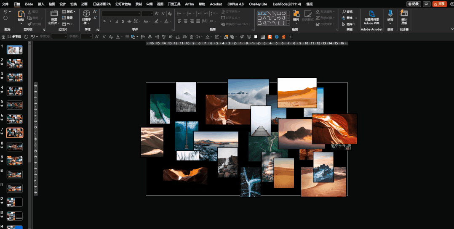
Task: Toggle right alignment in paragraph group
Action: (x=192, y=21)
